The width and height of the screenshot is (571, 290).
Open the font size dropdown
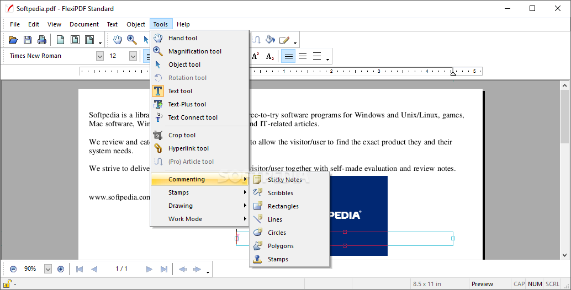(x=133, y=56)
